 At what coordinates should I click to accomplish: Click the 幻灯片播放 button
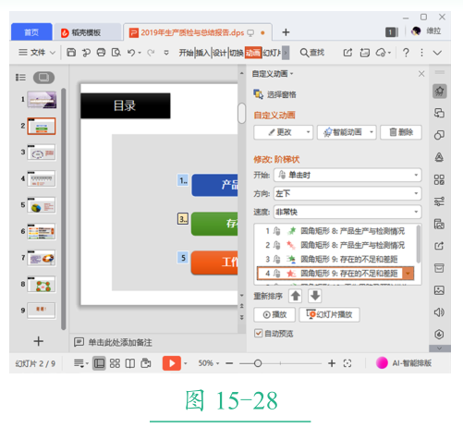pos(329,314)
